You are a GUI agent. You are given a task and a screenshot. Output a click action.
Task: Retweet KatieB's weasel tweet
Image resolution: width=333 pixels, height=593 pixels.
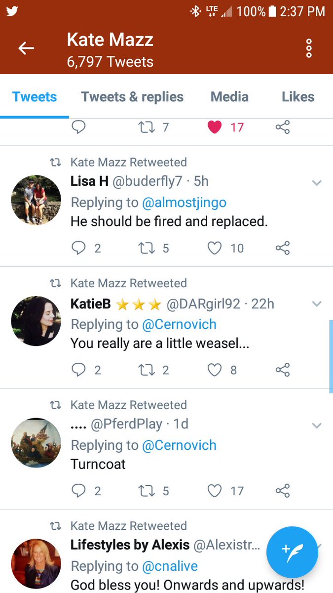(x=147, y=370)
